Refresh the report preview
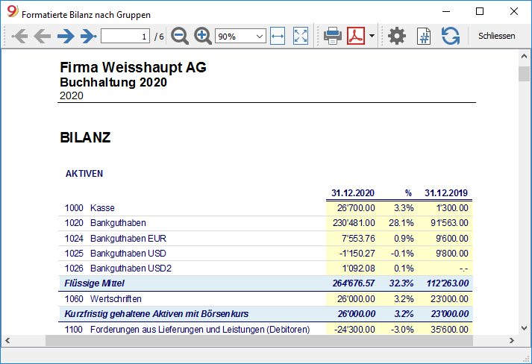The width and height of the screenshot is (532, 364). click(451, 36)
